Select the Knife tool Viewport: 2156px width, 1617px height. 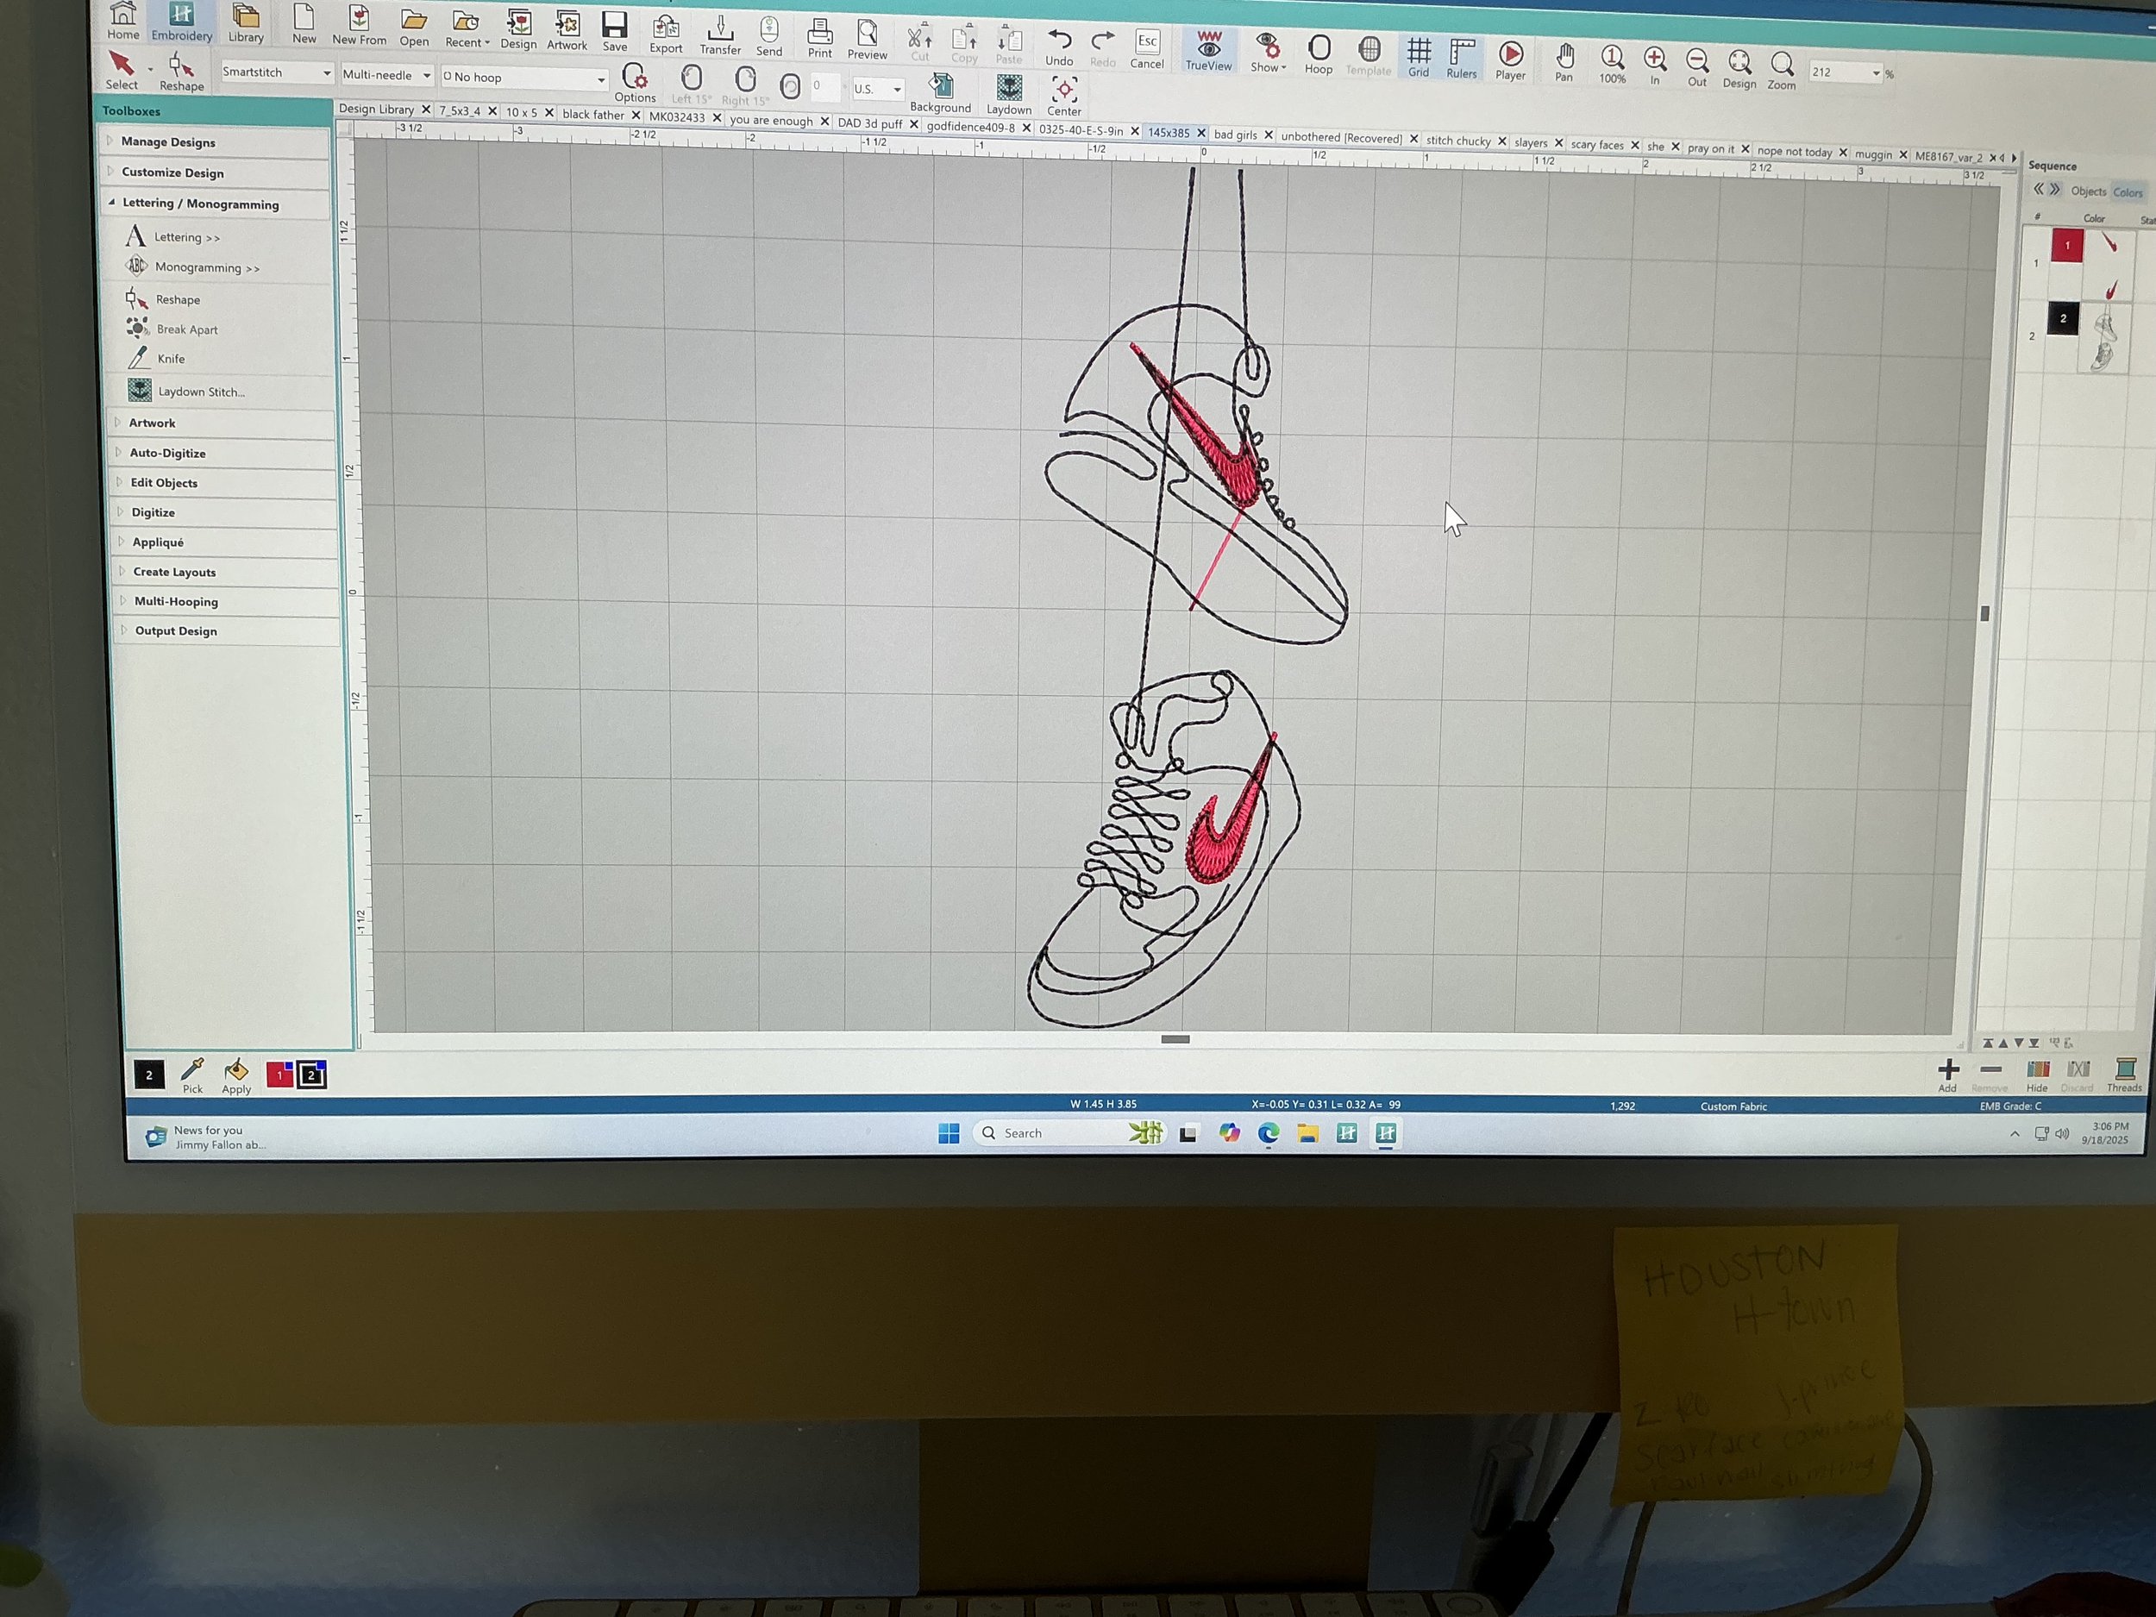[171, 359]
